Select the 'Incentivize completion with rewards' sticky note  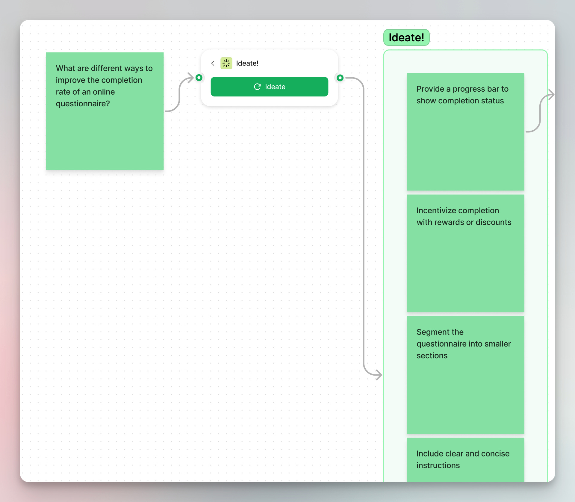pyautogui.click(x=465, y=253)
